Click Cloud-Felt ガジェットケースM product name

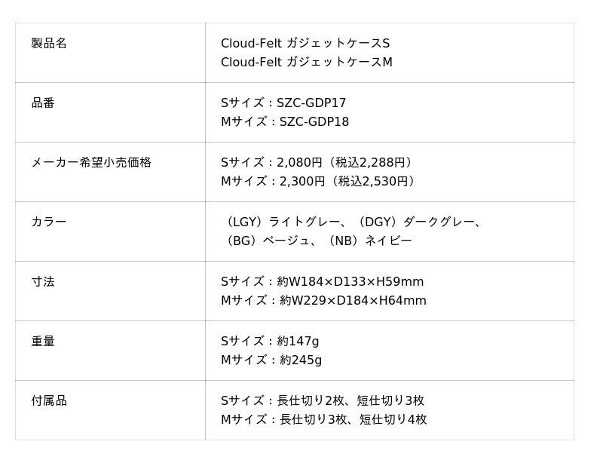pos(306,62)
